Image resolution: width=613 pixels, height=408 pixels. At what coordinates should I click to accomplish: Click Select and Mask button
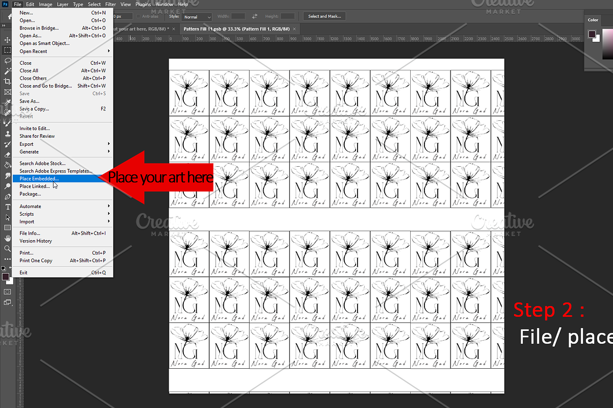point(324,16)
